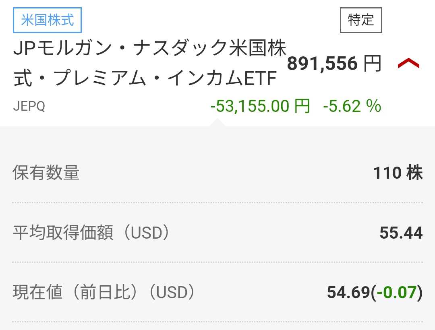Open the JPモルガン・ナスダック ETF name

tap(149, 64)
